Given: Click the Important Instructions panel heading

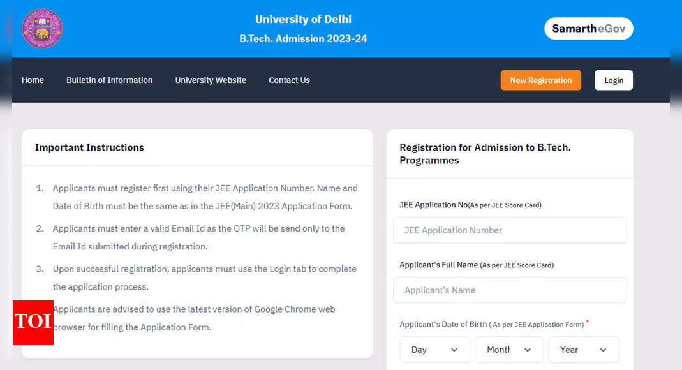Looking at the screenshot, I should (89, 147).
